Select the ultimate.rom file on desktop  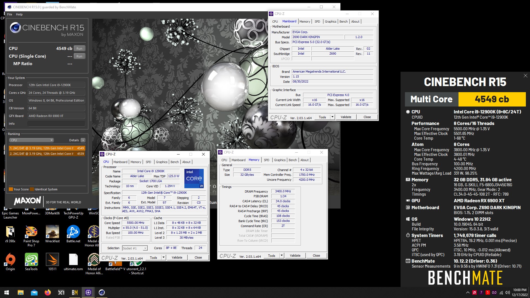73,262
